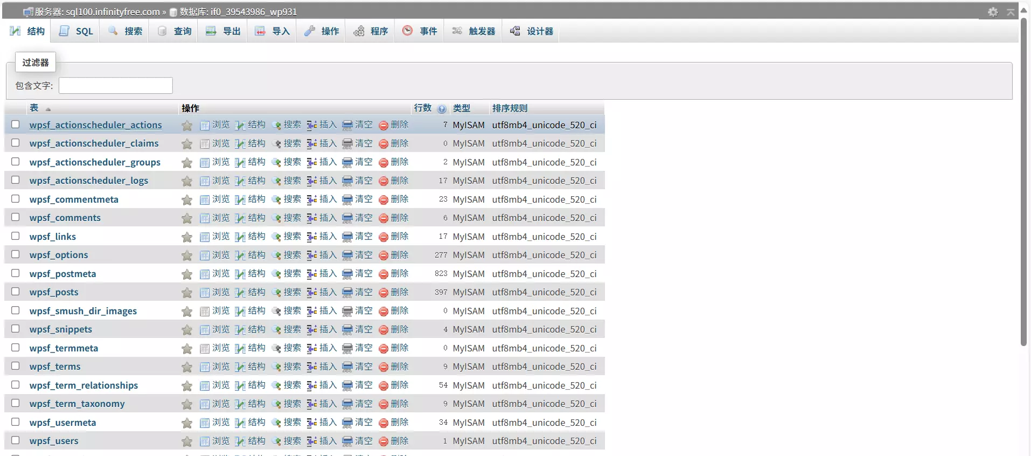Click row count help icon

click(442, 109)
